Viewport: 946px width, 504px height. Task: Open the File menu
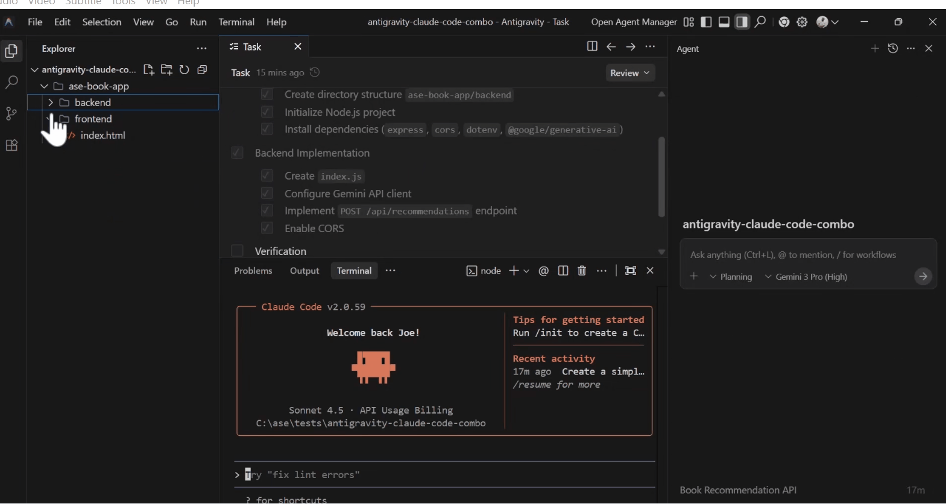[35, 22]
